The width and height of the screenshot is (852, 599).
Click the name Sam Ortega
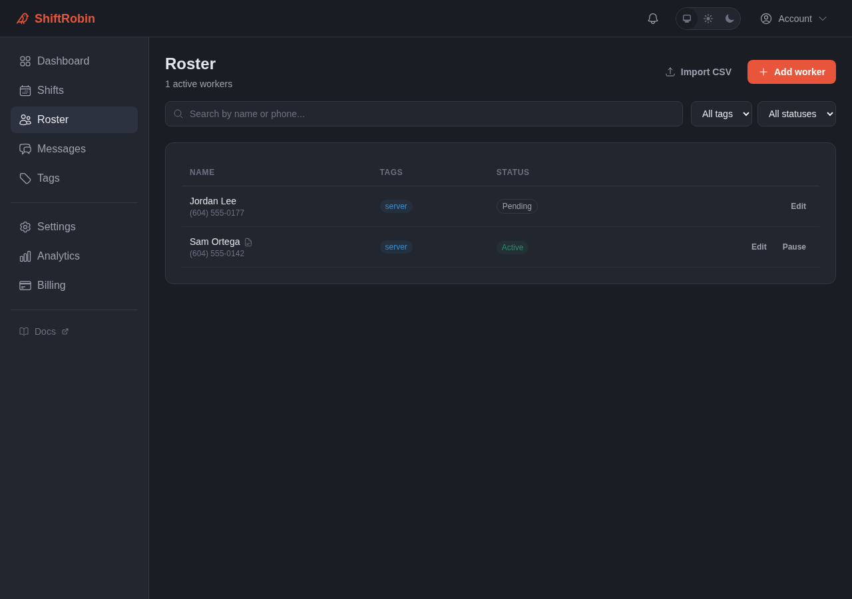tap(215, 242)
